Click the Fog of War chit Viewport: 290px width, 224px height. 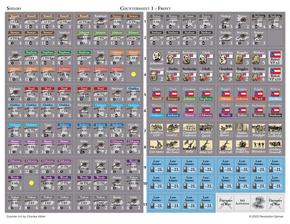(x=259, y=203)
